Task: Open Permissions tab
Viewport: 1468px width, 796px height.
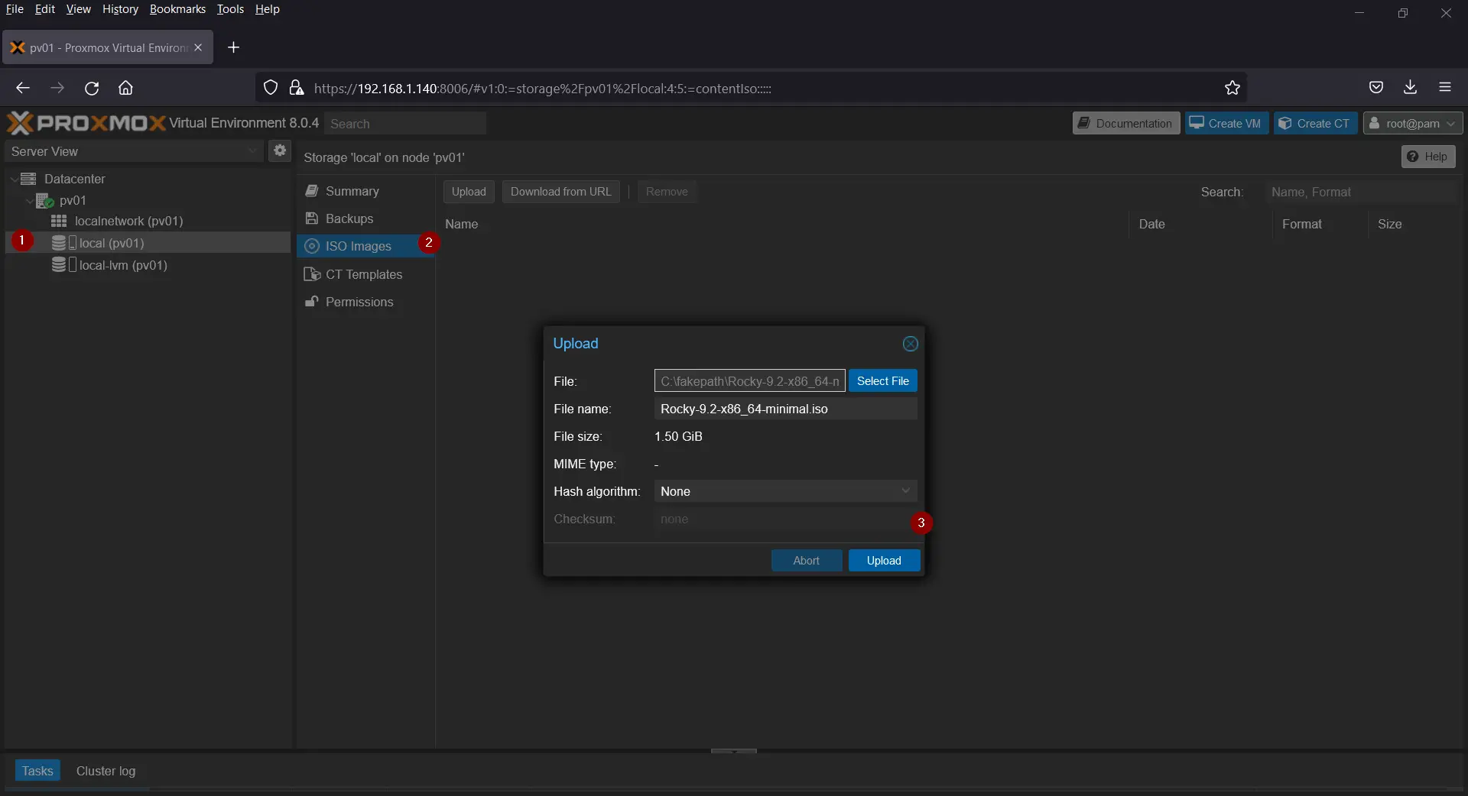Action: (365, 302)
